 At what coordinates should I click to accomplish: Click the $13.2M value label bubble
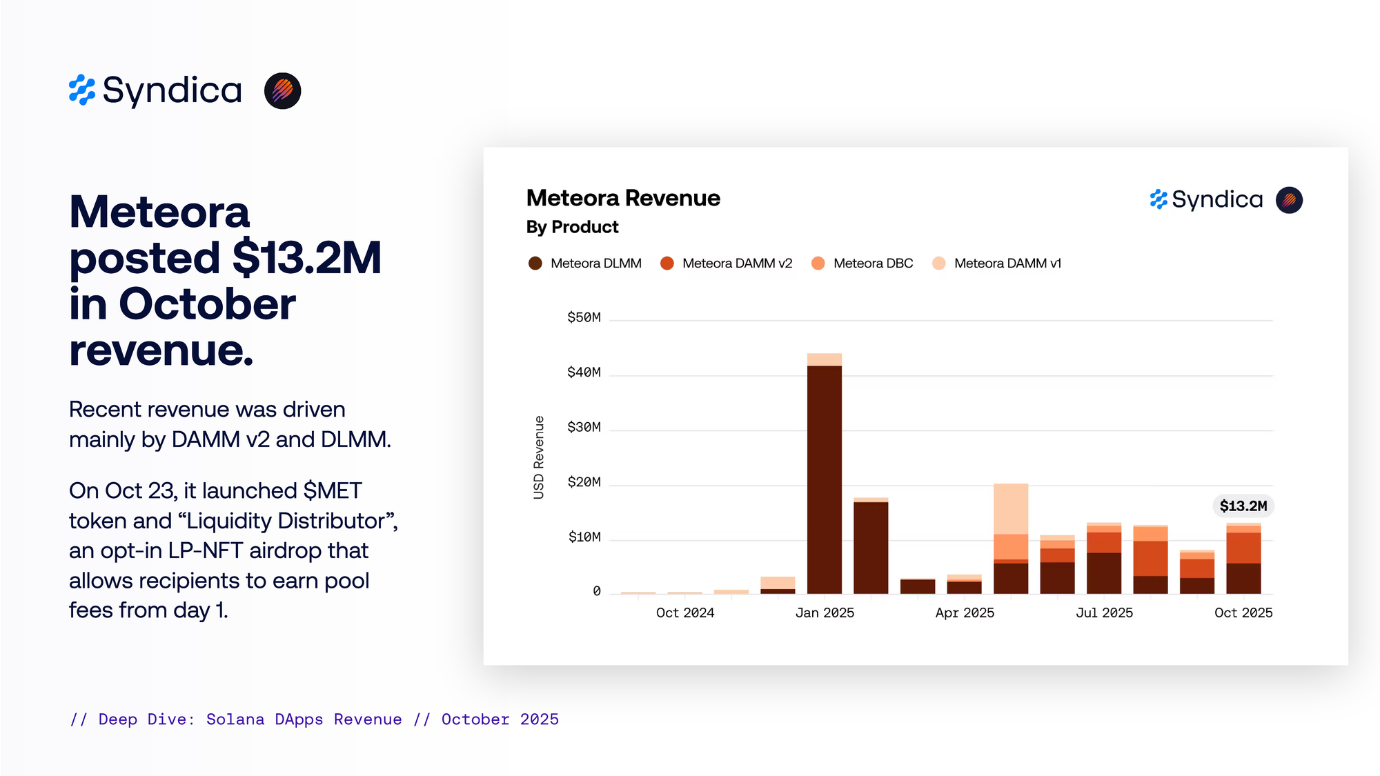click(x=1243, y=506)
